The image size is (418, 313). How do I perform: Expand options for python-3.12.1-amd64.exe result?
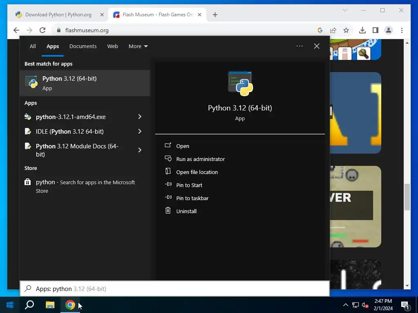(x=140, y=117)
